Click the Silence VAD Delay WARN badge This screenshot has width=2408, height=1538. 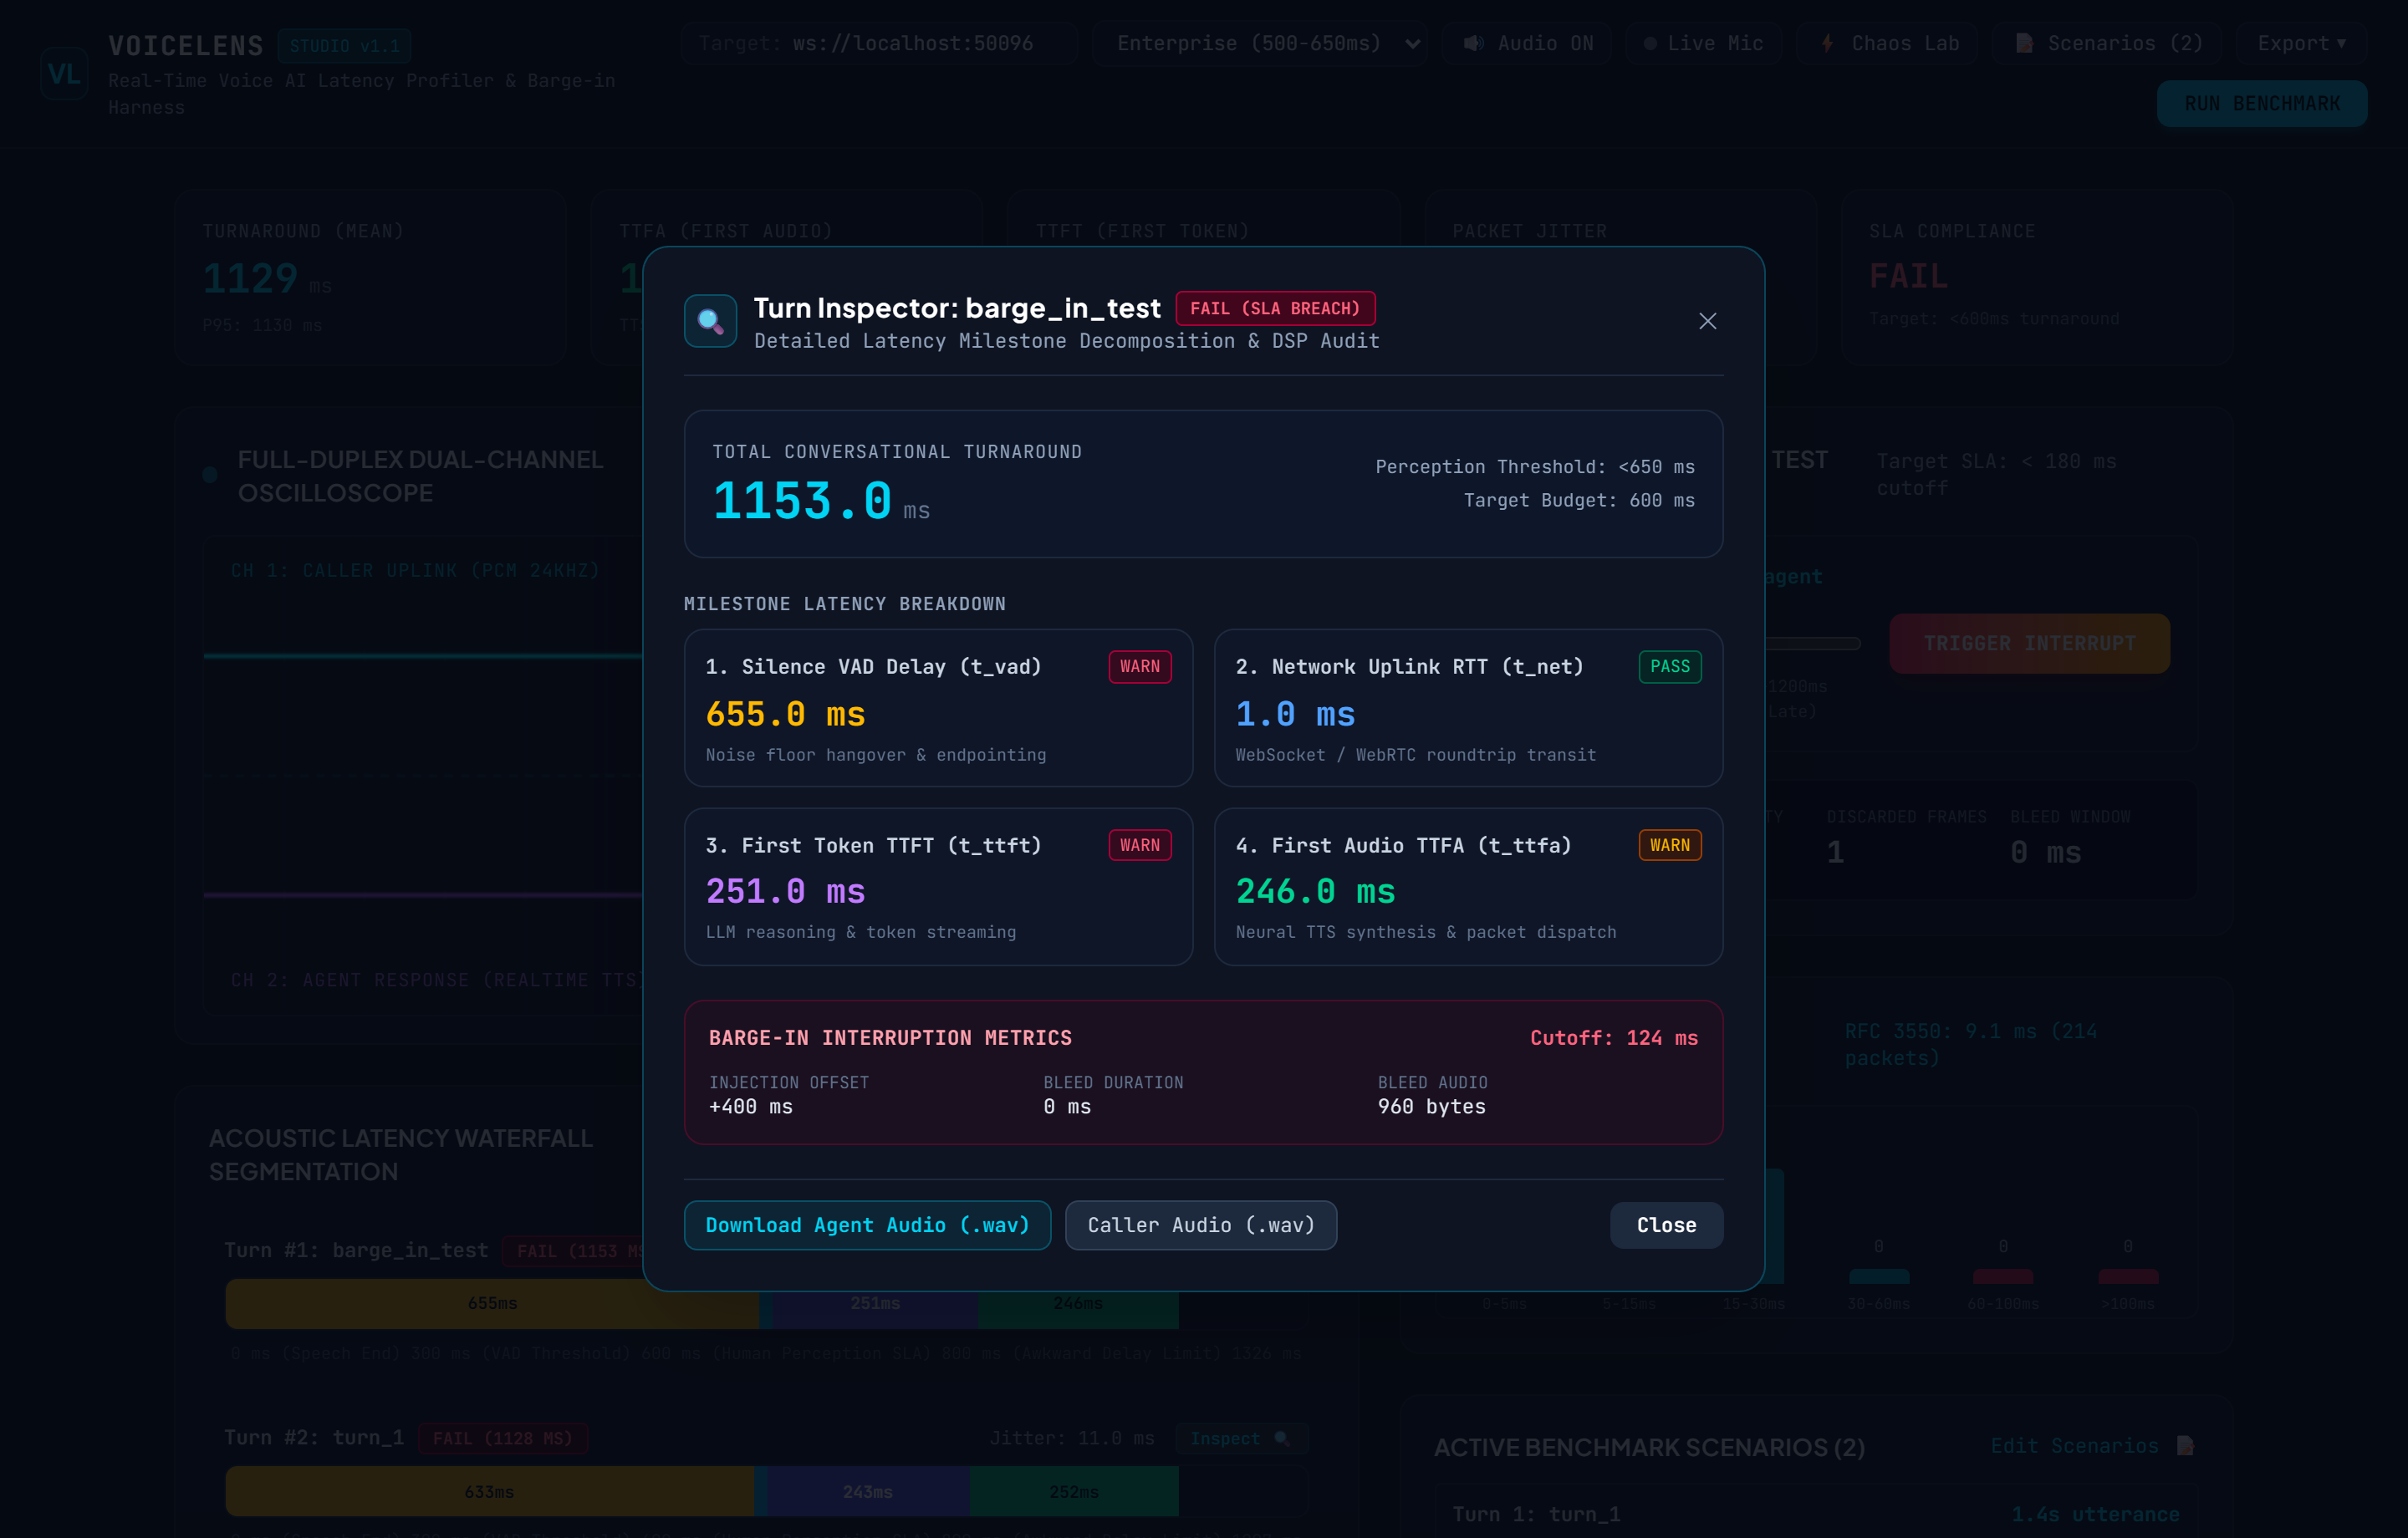(x=1140, y=666)
